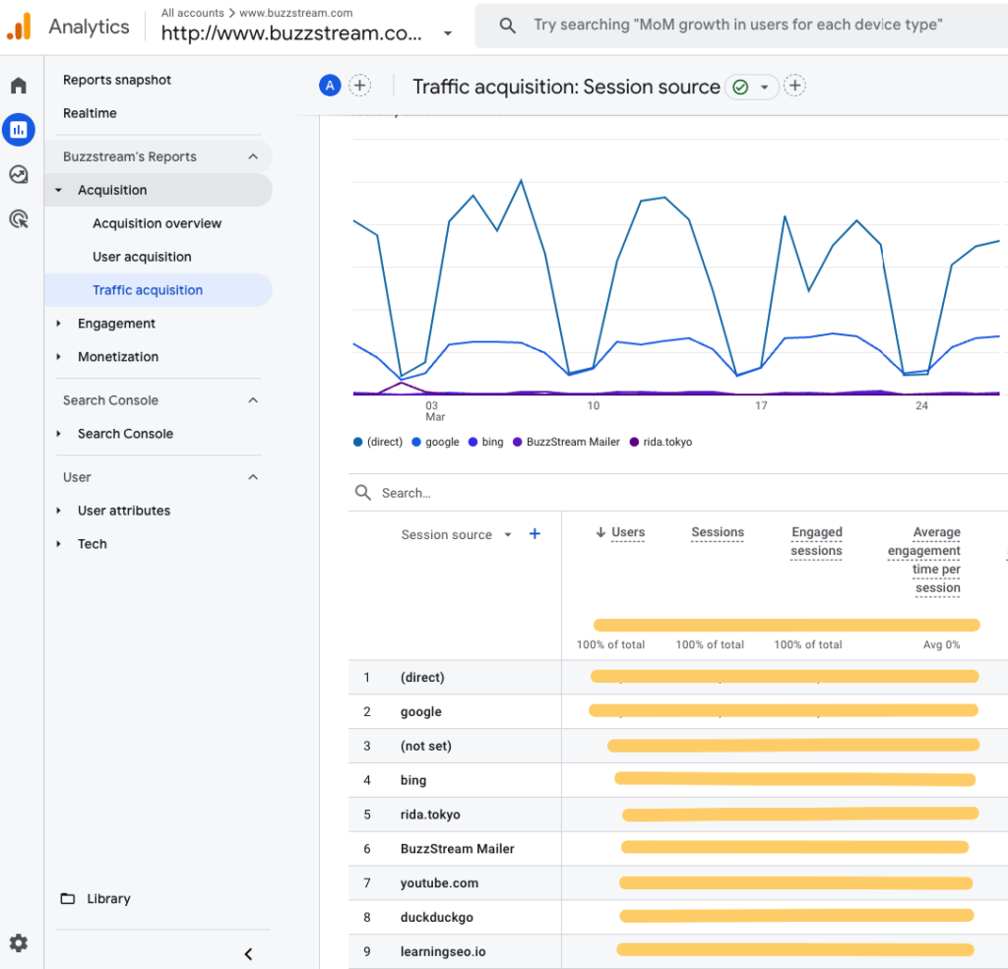Click www.buzzstream.com breadcrumb

(x=295, y=13)
